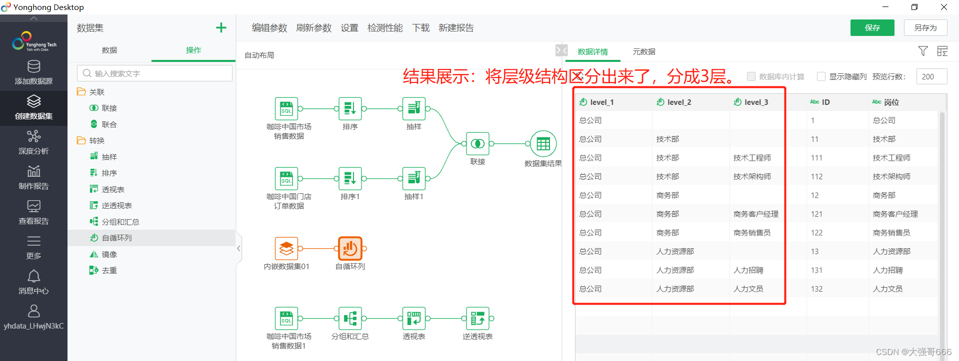Select the 逆透视表 operation in the tree
The width and height of the screenshot is (959, 361).
(116, 205)
